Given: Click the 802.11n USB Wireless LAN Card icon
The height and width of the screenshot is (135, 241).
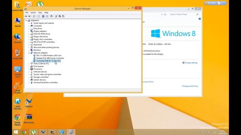Looking at the screenshot, I should 34,55.
